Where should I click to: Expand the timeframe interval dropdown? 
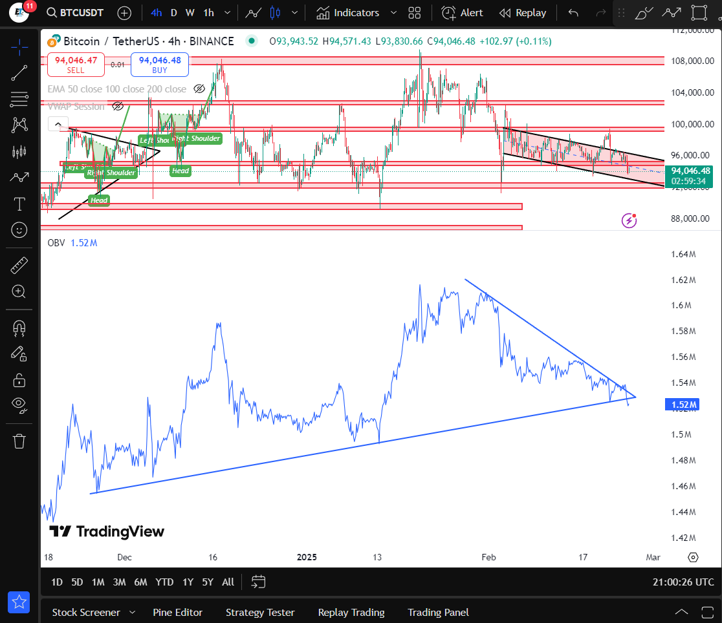[x=227, y=13]
